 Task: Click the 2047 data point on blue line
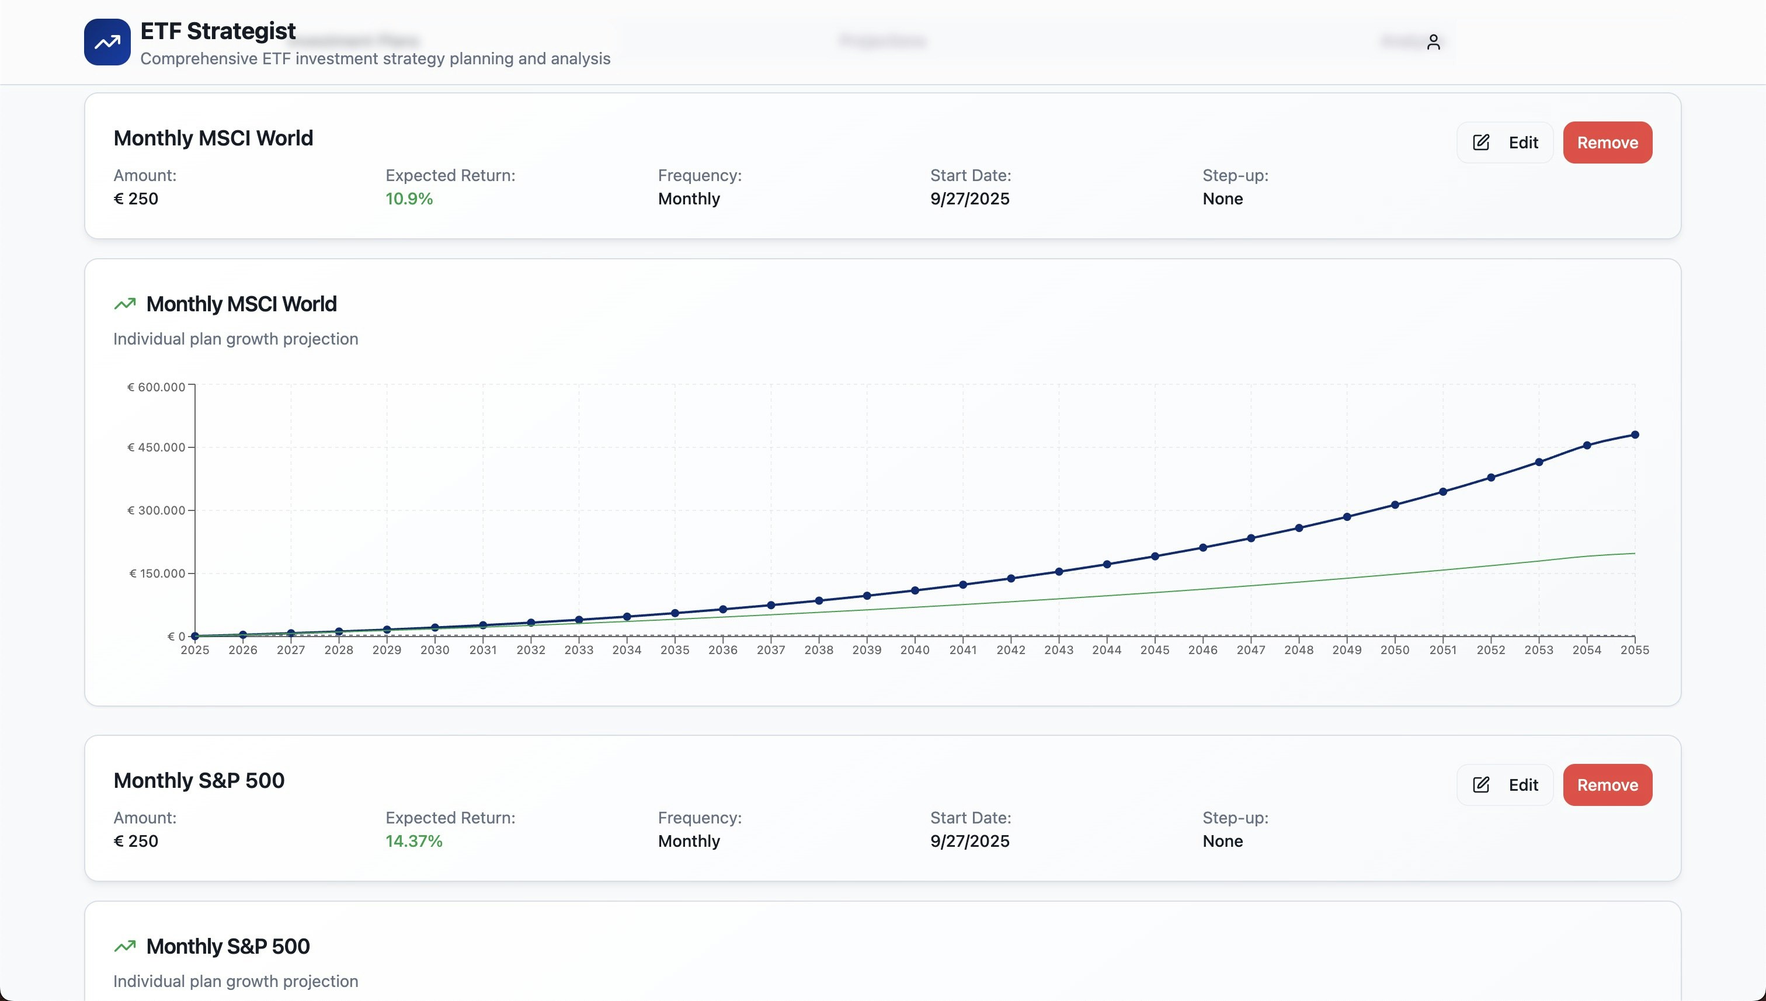(x=1251, y=538)
